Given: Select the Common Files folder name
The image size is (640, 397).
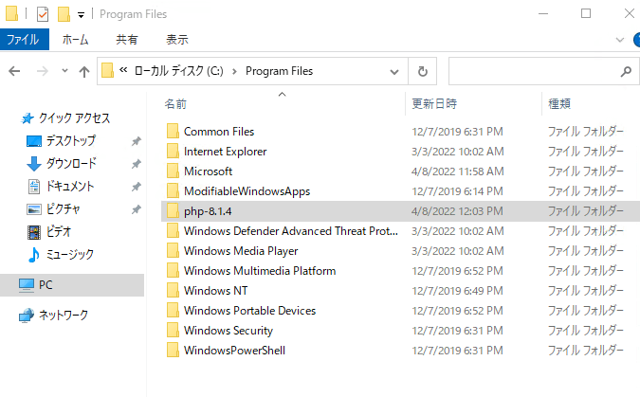Looking at the screenshot, I should (219, 132).
